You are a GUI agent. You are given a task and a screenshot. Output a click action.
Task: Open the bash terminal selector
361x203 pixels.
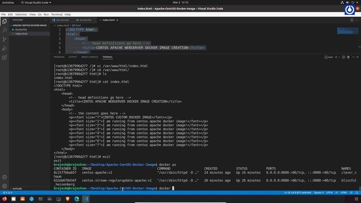click(x=328, y=57)
